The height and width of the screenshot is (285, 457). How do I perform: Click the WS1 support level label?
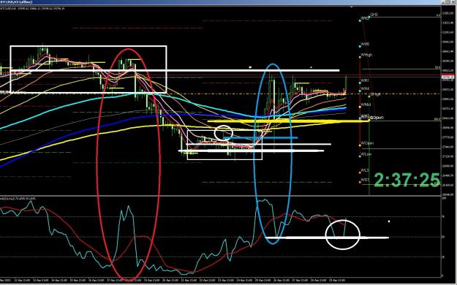point(365,180)
